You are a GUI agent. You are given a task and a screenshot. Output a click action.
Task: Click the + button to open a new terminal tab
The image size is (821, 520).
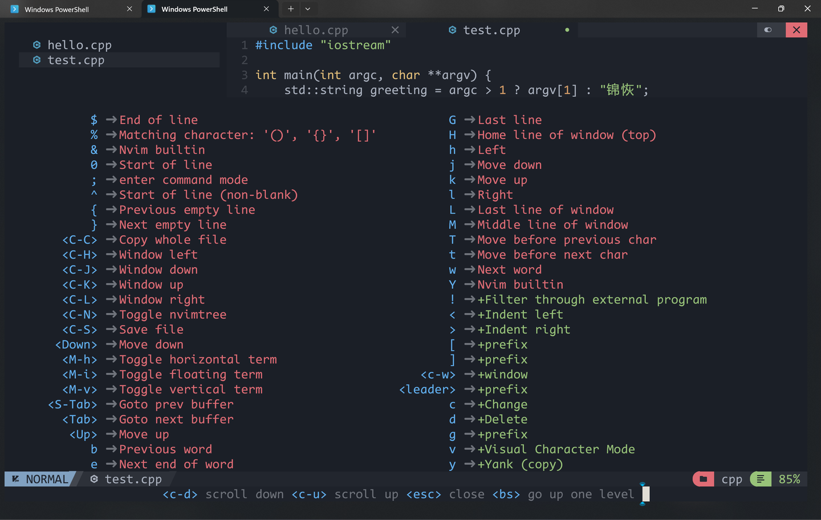coord(291,9)
